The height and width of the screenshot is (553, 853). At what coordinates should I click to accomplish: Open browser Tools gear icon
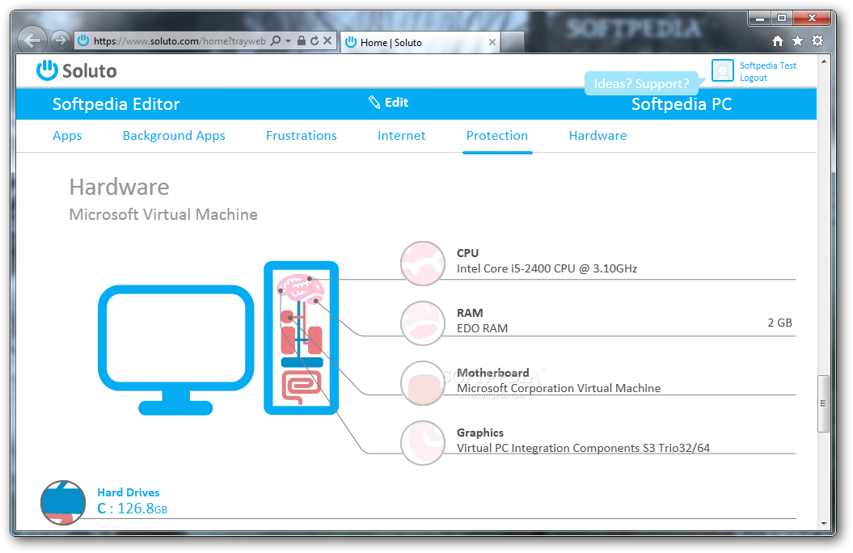pyautogui.click(x=817, y=40)
